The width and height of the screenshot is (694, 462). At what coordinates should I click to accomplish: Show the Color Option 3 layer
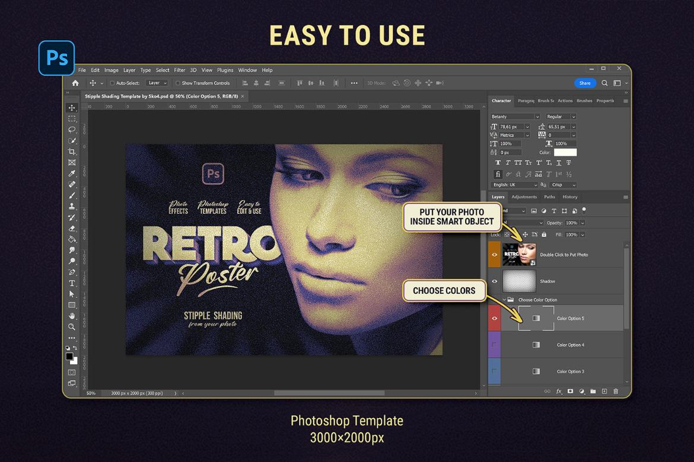494,371
